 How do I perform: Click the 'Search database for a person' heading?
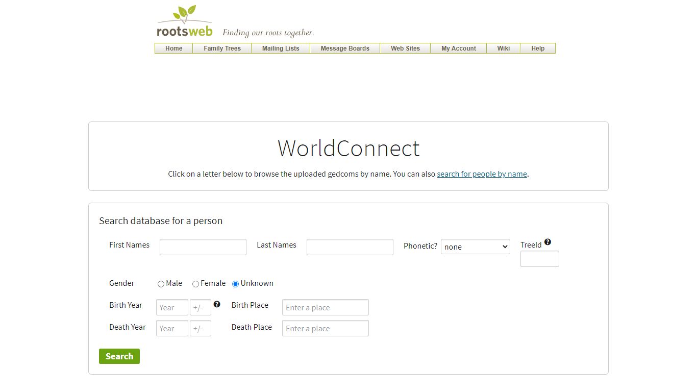coord(161,221)
